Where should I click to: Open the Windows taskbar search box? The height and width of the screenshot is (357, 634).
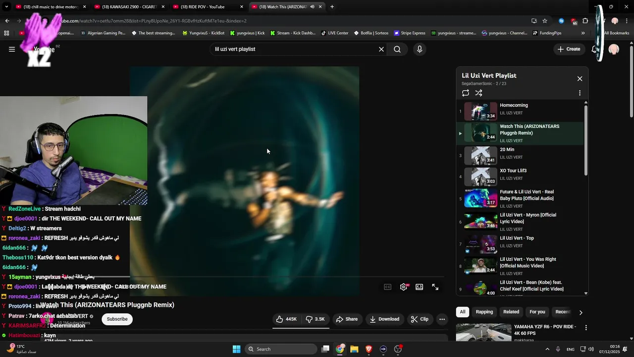click(x=281, y=349)
